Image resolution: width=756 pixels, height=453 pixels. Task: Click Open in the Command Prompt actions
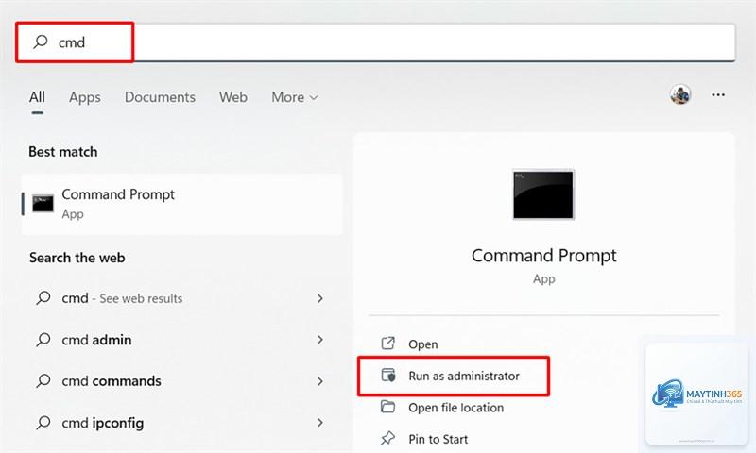pos(422,344)
